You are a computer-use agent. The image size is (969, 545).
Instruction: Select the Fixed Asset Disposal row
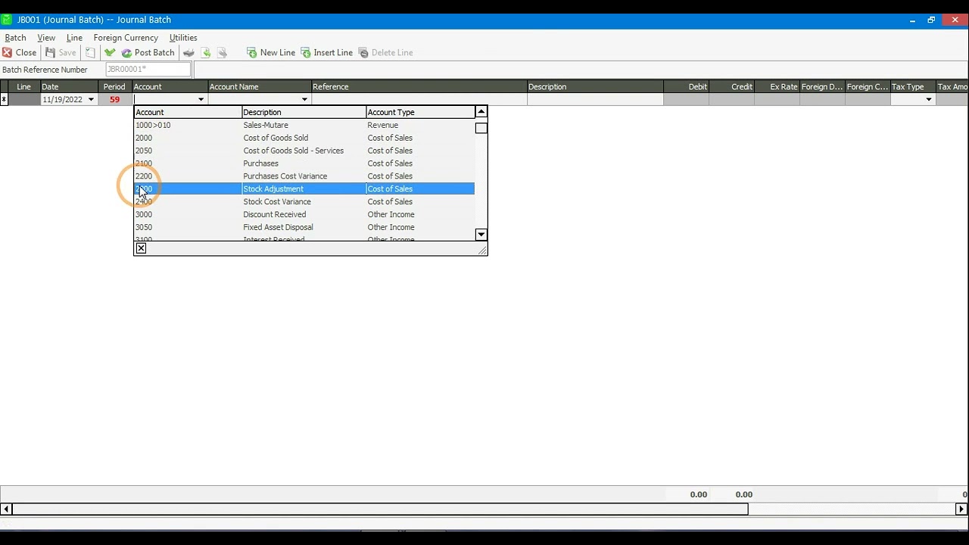pos(304,228)
